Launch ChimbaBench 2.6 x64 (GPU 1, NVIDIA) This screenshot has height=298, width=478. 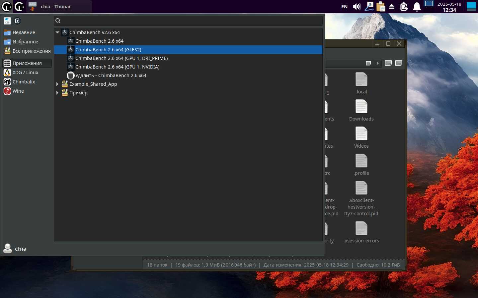pyautogui.click(x=188, y=67)
